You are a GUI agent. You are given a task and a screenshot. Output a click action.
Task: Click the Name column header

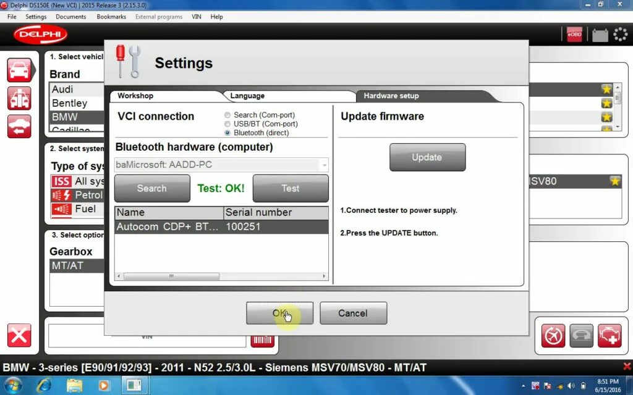pyautogui.click(x=169, y=212)
